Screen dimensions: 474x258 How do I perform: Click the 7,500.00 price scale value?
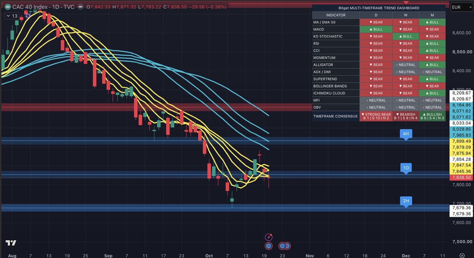pos(461,241)
